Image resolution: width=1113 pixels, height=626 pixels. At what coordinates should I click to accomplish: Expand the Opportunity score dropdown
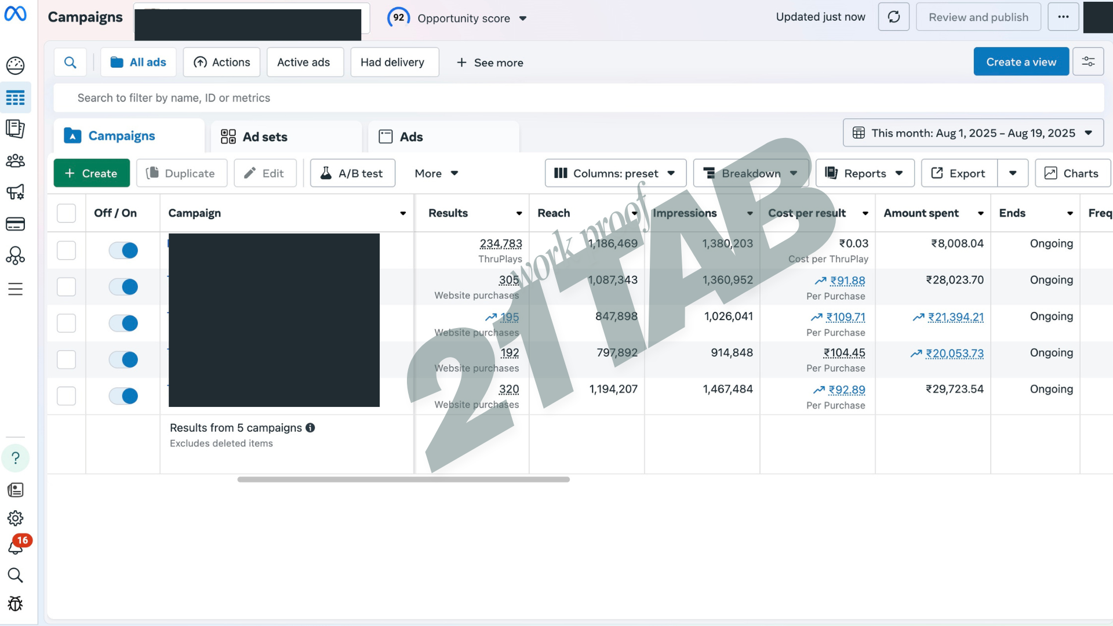(x=523, y=18)
